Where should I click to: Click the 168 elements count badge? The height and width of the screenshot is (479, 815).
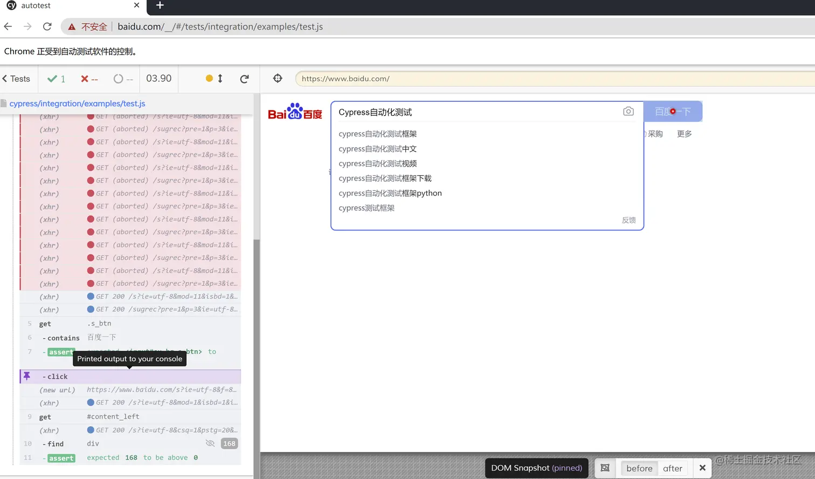(x=229, y=443)
